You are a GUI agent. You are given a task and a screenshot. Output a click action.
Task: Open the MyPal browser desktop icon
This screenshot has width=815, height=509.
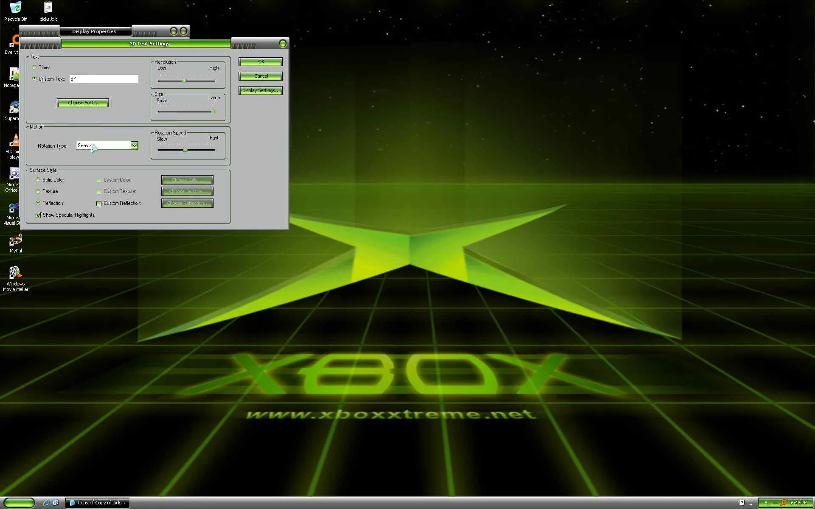click(15, 241)
